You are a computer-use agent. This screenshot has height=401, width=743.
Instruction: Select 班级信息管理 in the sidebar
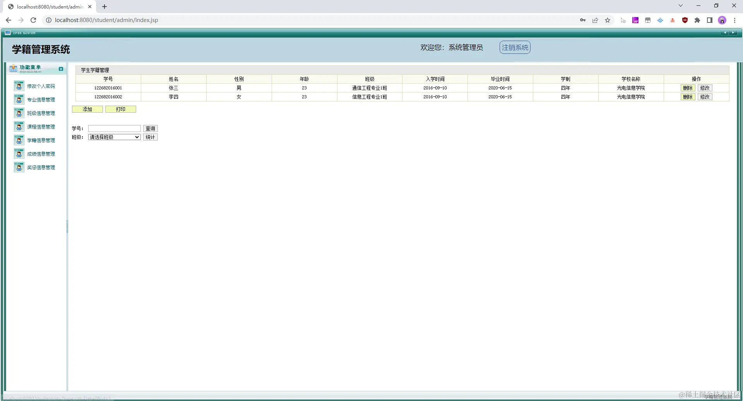pyautogui.click(x=41, y=113)
